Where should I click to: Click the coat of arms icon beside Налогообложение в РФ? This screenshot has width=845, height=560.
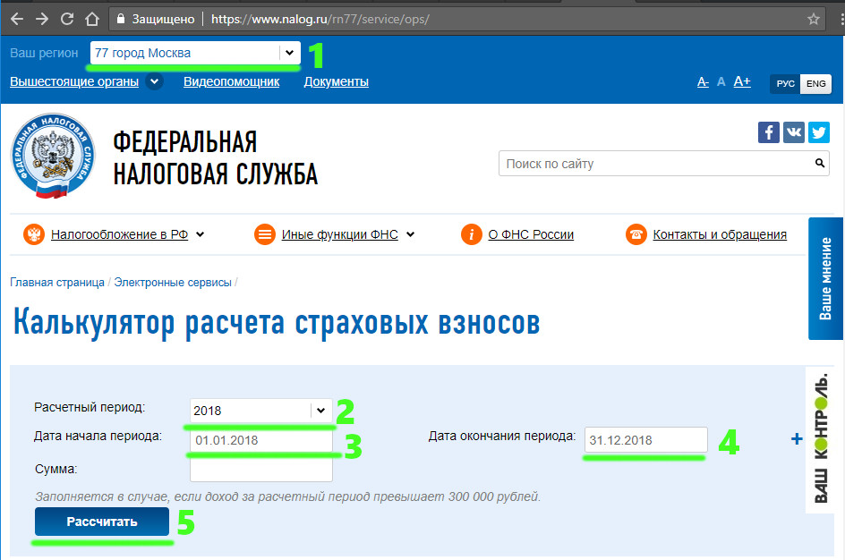(x=33, y=233)
